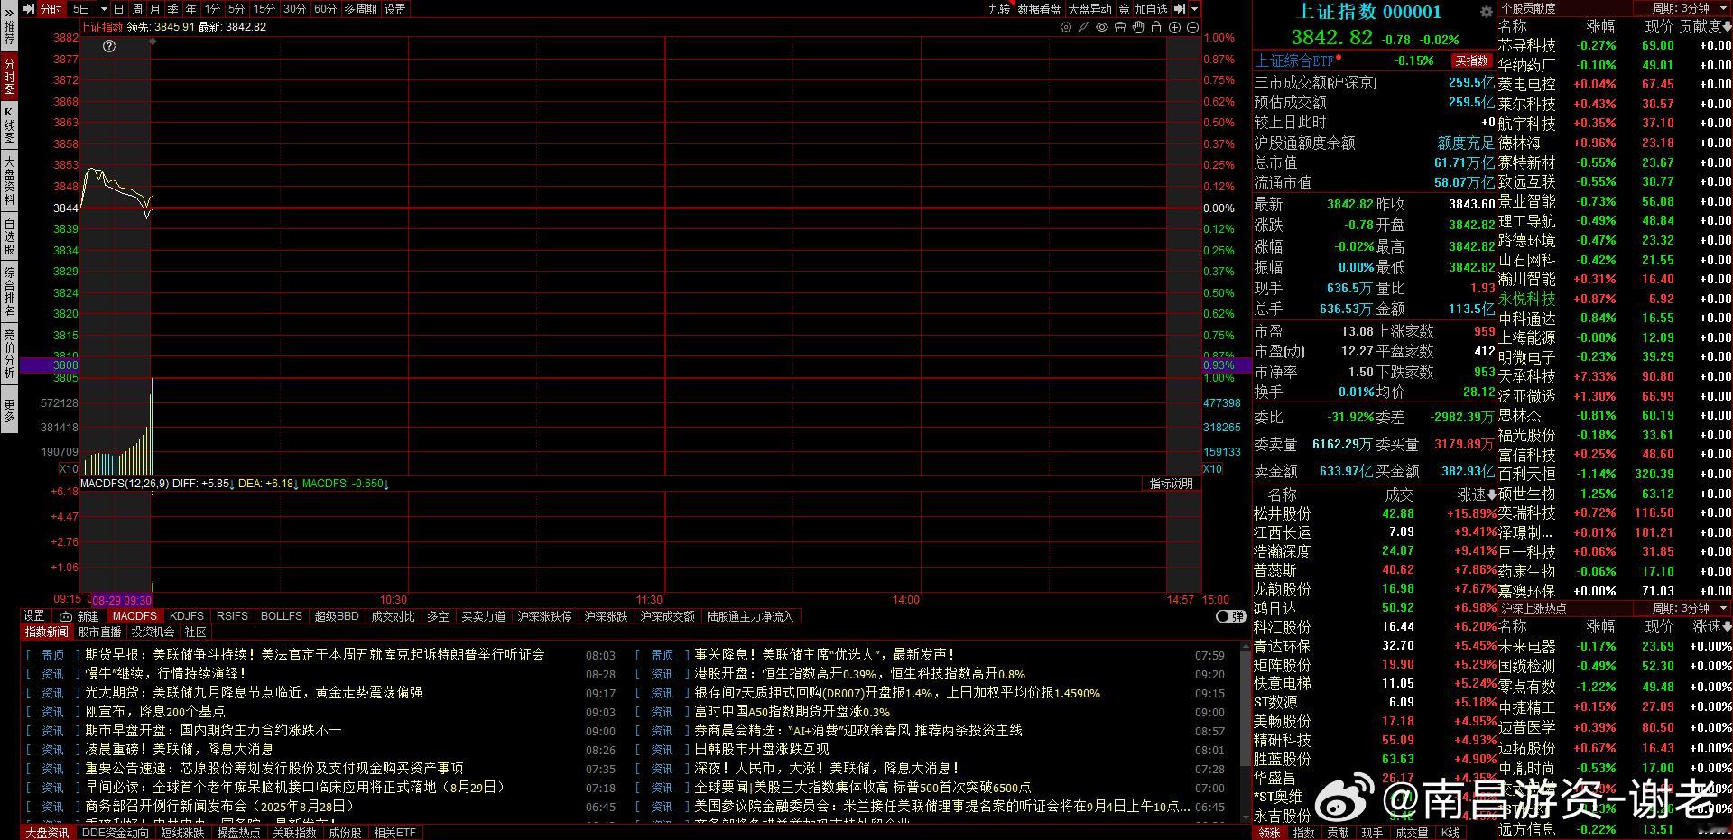Viewport: 1733px width, 840px height.
Task: Open bottom DDE资金动向 tab
Action: click(116, 833)
